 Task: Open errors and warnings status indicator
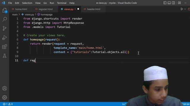click(x=8, y=104)
